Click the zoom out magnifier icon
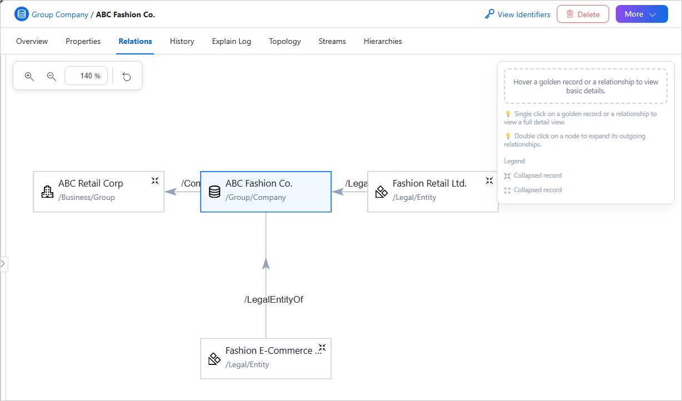Screen dimensions: 682x401 click(52, 76)
